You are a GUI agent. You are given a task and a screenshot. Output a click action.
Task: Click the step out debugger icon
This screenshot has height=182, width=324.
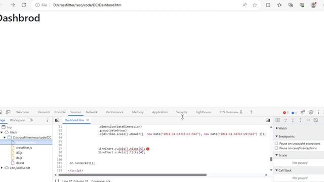300,120
